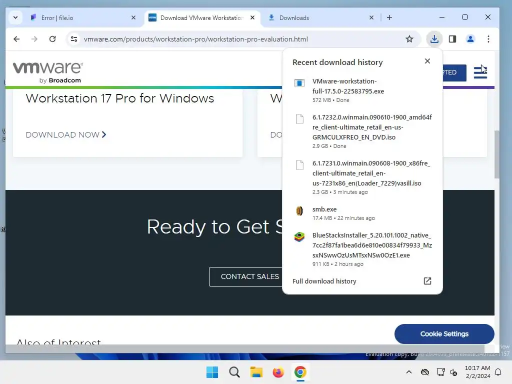Open the VMware hamburger menu

coord(480,72)
